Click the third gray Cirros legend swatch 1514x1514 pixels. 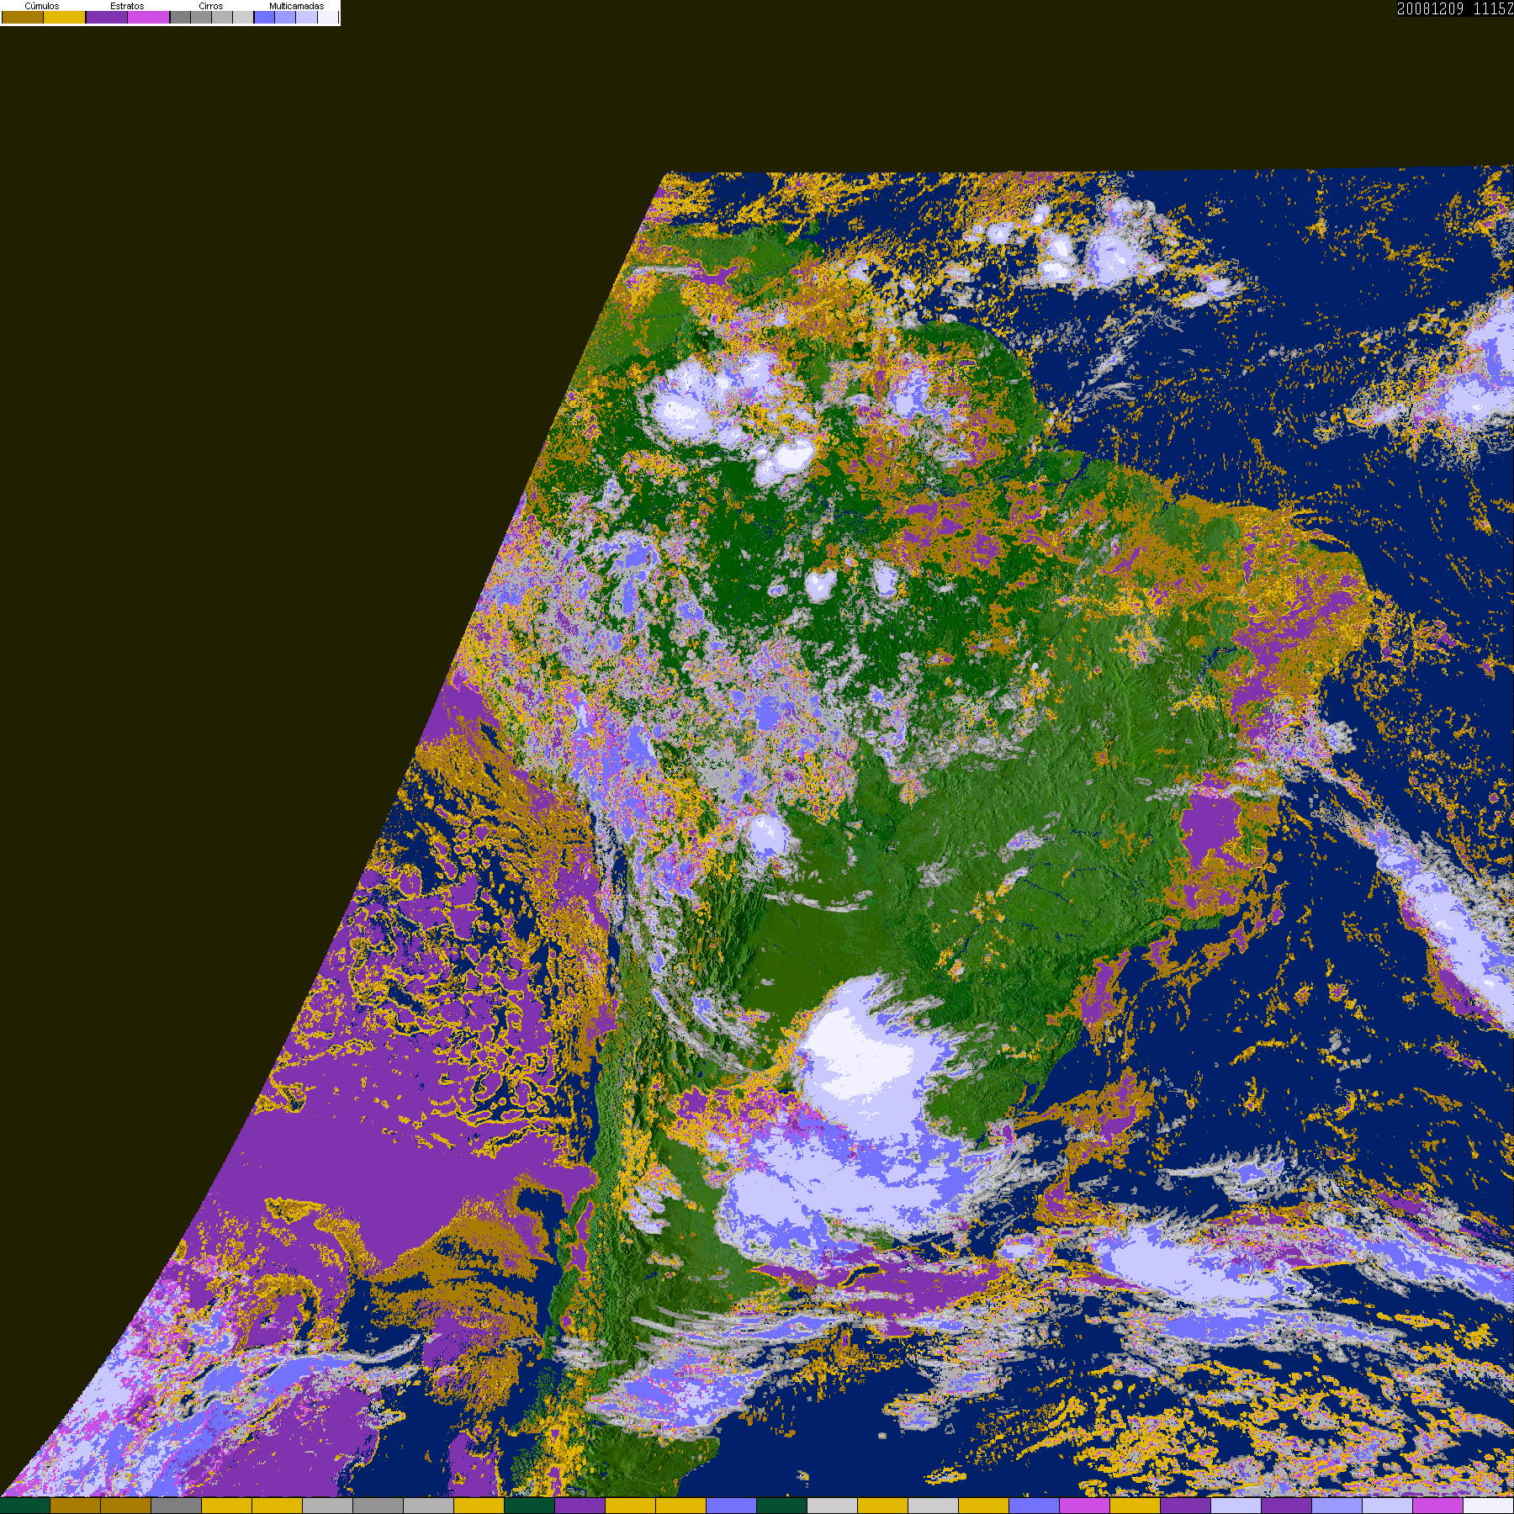(222, 17)
